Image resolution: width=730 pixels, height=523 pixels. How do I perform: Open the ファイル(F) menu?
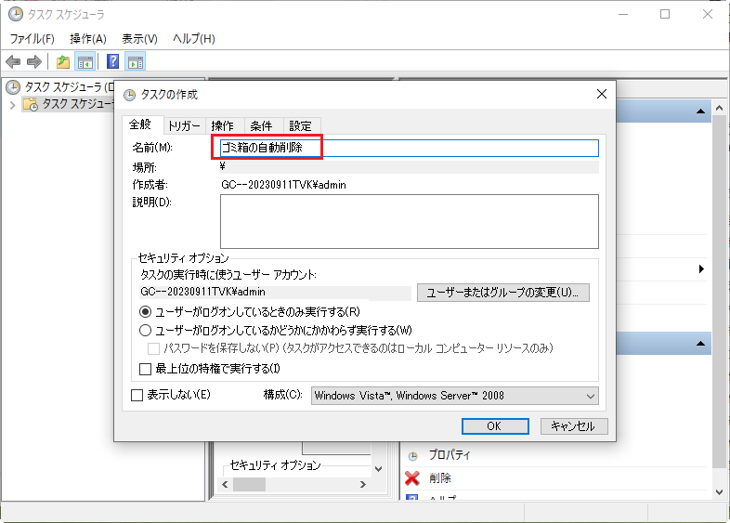click(x=33, y=39)
